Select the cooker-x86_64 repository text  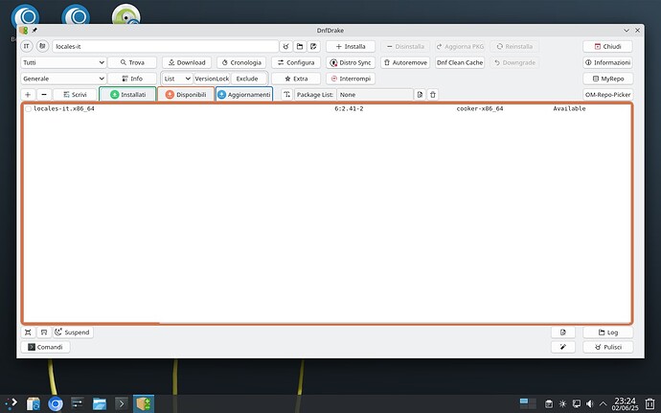tap(480, 109)
